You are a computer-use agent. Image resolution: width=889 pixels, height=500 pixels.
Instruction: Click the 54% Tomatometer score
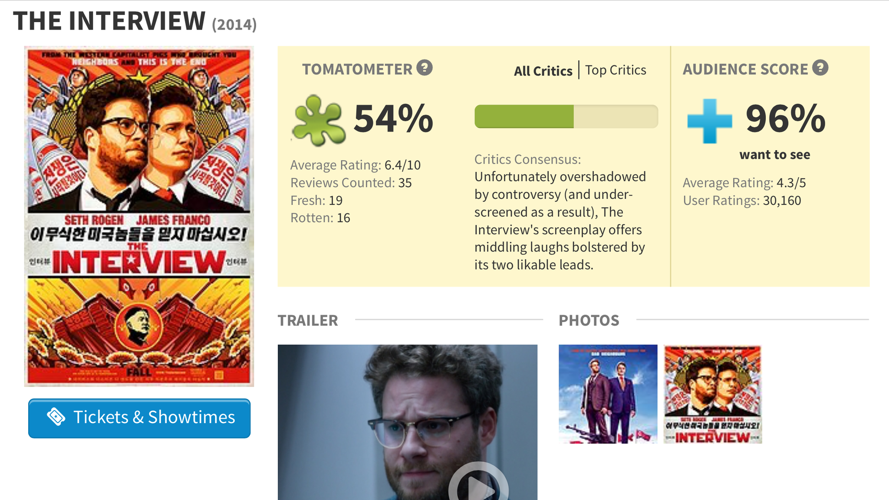pos(393,118)
